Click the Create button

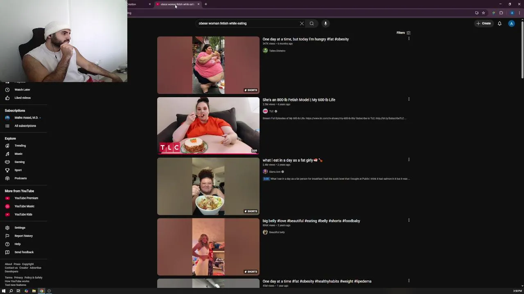click(483, 23)
